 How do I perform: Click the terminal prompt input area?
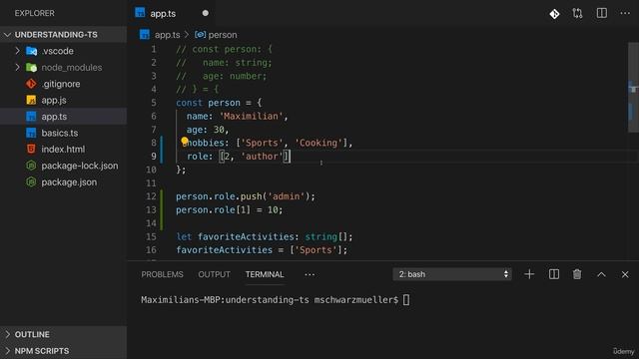(x=406, y=300)
